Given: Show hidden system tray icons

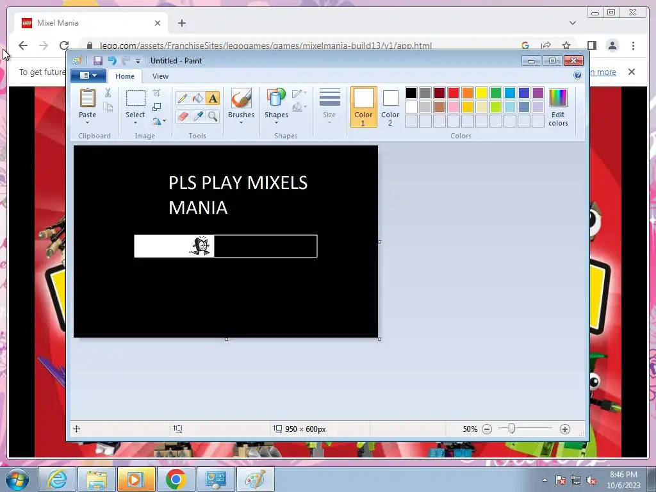Looking at the screenshot, I should (x=545, y=480).
